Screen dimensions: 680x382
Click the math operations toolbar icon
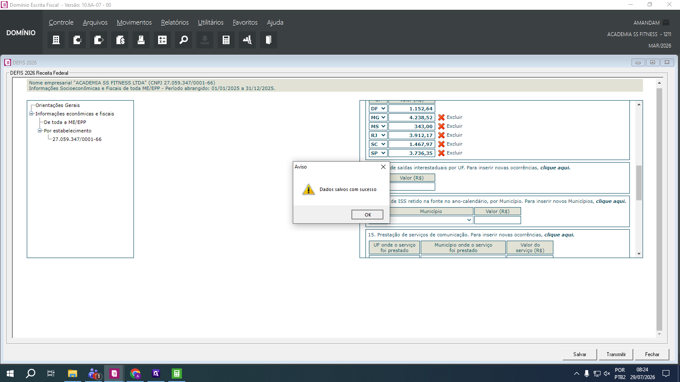162,40
